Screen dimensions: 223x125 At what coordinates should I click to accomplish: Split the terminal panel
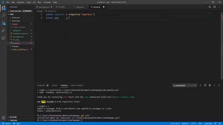pos(205,85)
